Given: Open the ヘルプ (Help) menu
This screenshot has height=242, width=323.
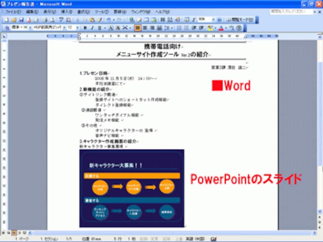Looking at the screenshot, I should [x=162, y=12].
